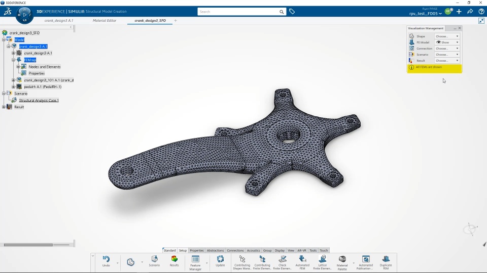Click the Update icon
The height and width of the screenshot is (273, 487).
(x=220, y=259)
